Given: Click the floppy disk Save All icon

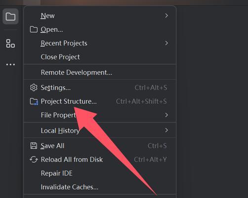Looking at the screenshot, I should pos(34,146).
